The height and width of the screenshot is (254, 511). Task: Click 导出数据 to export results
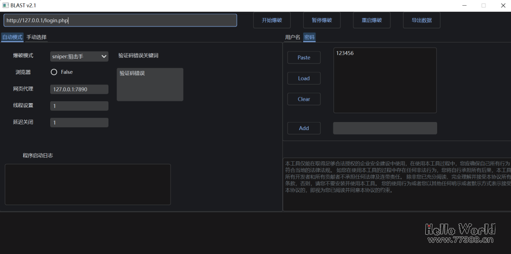pyautogui.click(x=421, y=20)
